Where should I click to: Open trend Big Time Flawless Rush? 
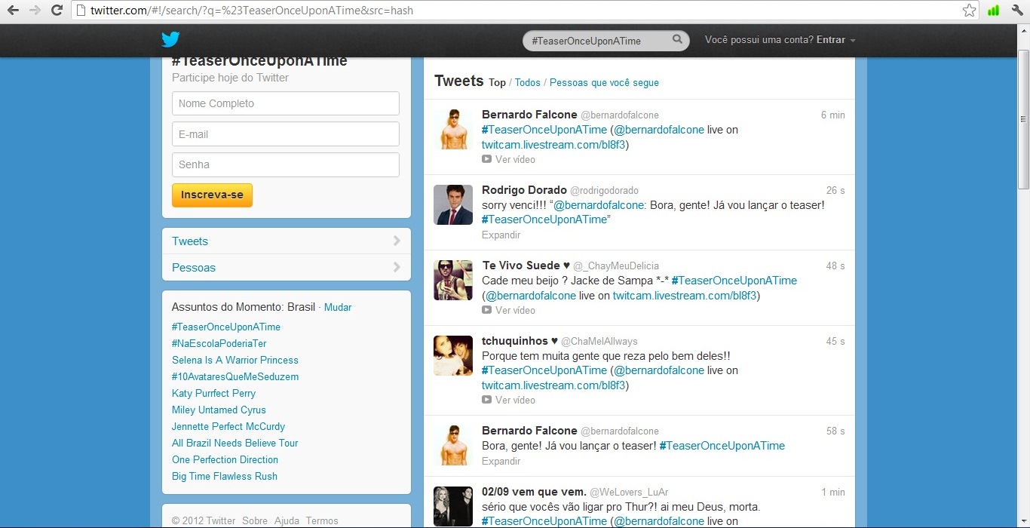pyautogui.click(x=225, y=476)
